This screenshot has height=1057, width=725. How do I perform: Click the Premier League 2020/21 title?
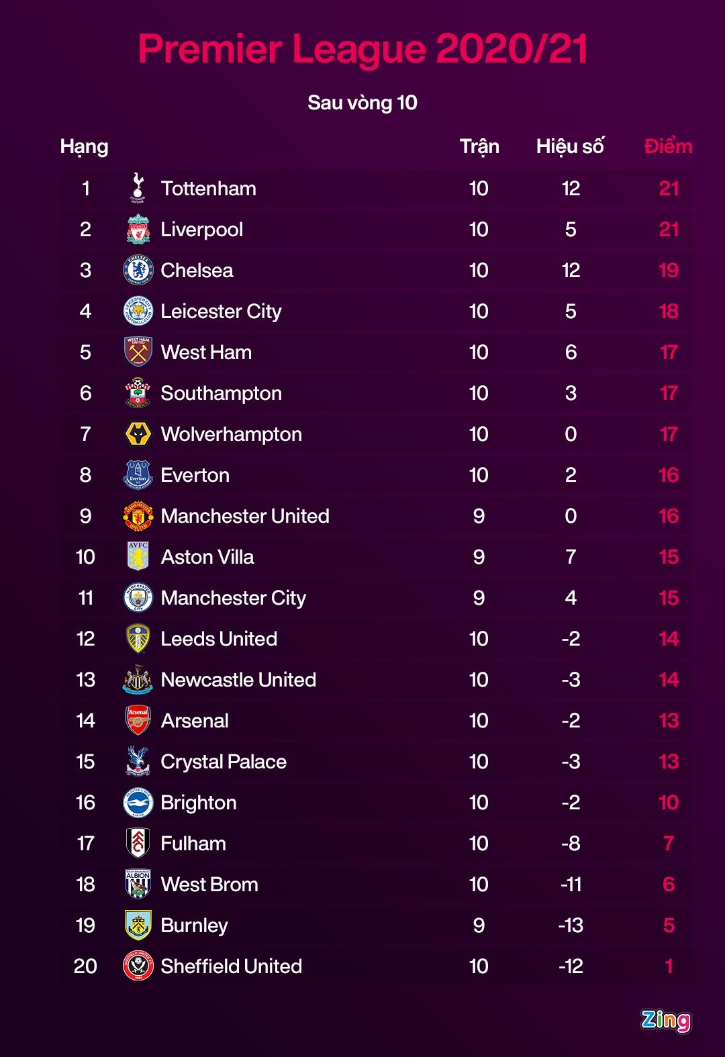point(362,49)
